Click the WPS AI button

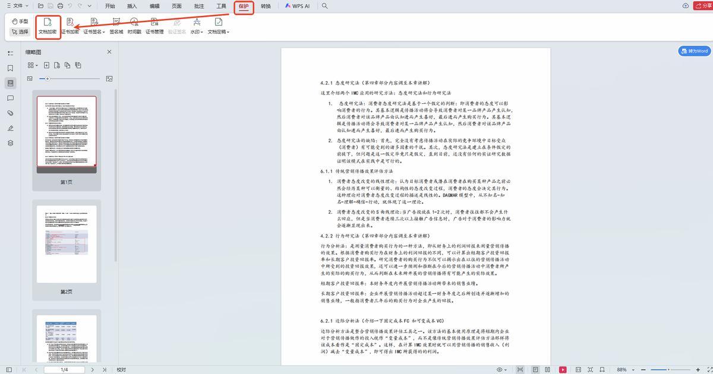click(x=297, y=6)
